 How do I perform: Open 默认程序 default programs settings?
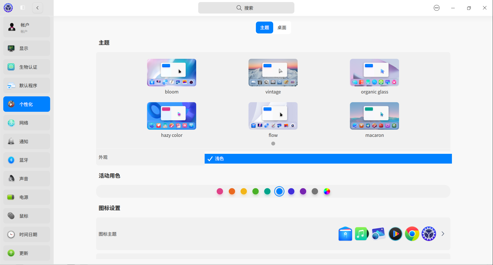(27, 86)
